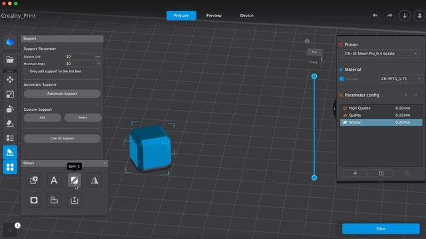426x239 pixels.
Task: Click the view cube top face
Action: click(314, 52)
